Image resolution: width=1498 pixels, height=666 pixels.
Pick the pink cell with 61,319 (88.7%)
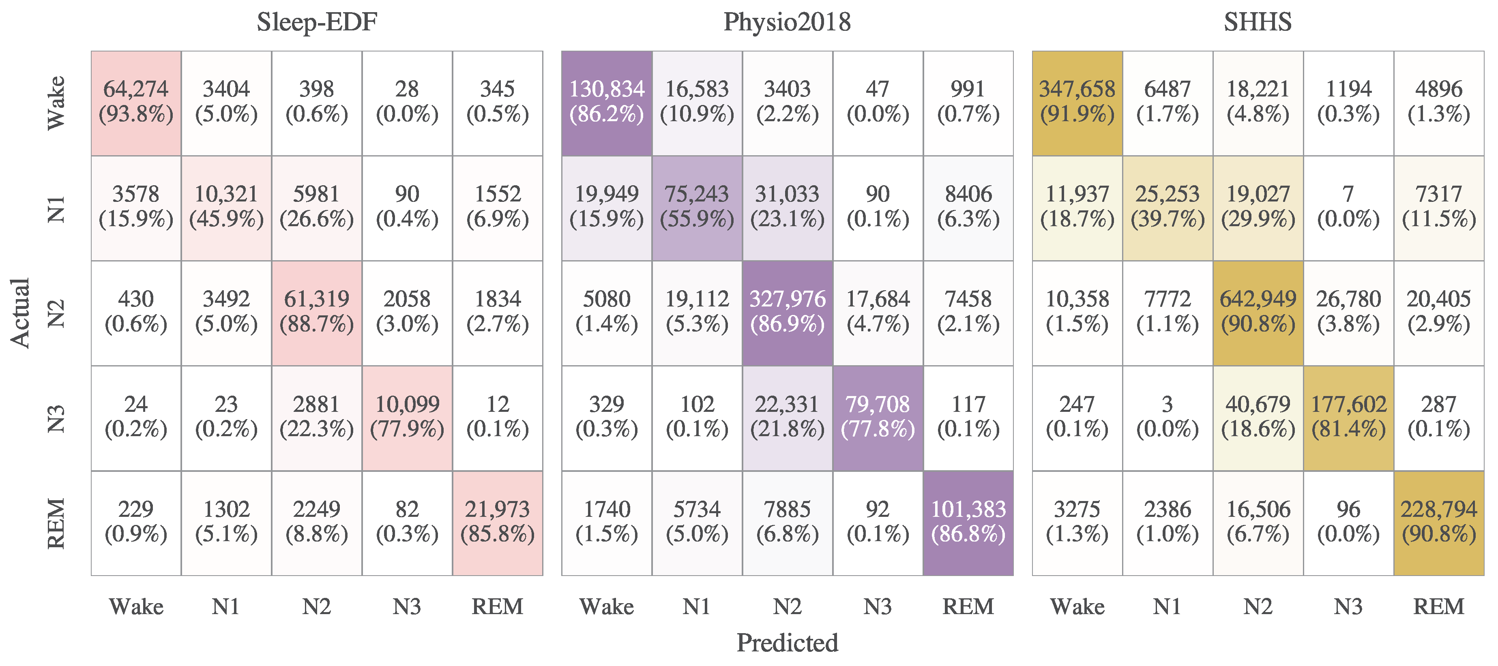[x=317, y=313]
